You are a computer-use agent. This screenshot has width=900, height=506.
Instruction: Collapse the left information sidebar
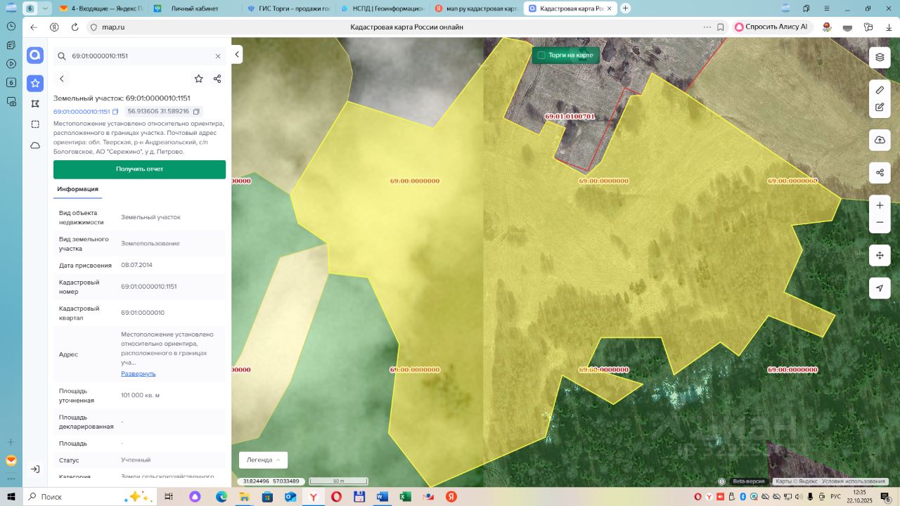coord(237,54)
